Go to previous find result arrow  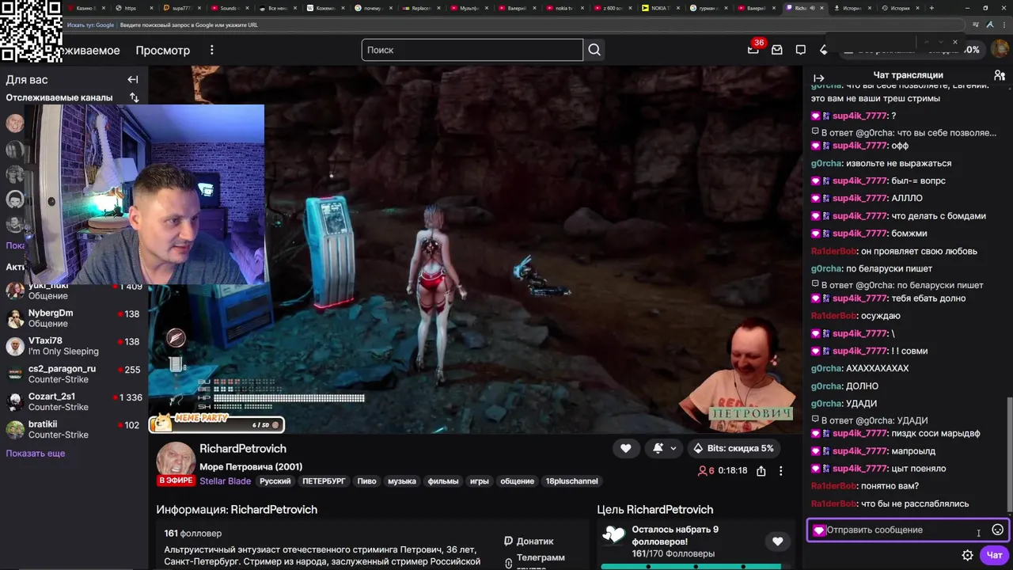(x=927, y=42)
